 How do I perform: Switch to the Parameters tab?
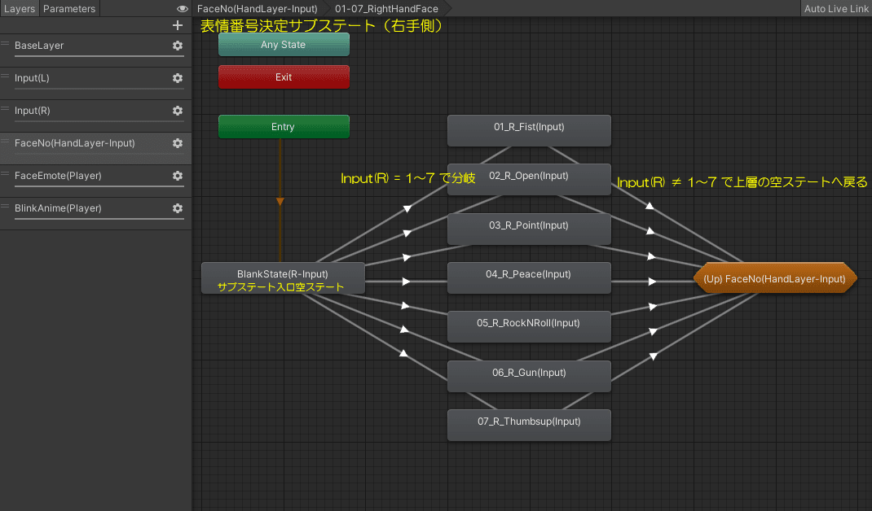pos(69,9)
